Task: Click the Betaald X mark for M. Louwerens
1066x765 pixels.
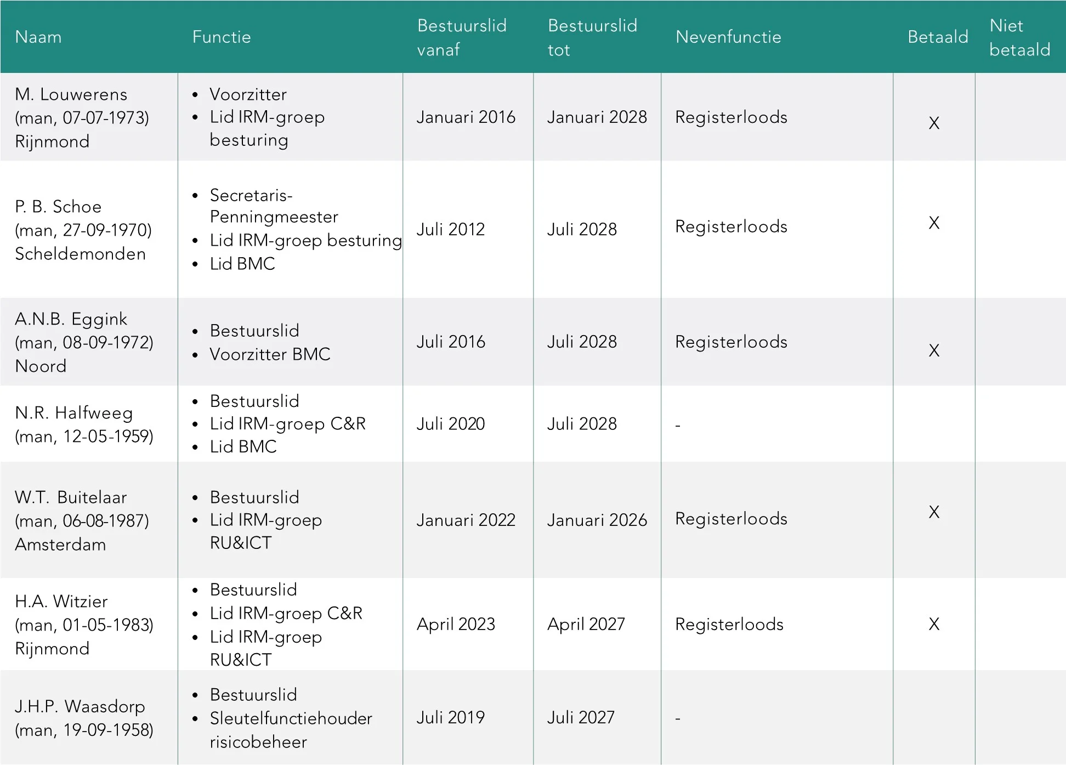Action: tap(934, 123)
